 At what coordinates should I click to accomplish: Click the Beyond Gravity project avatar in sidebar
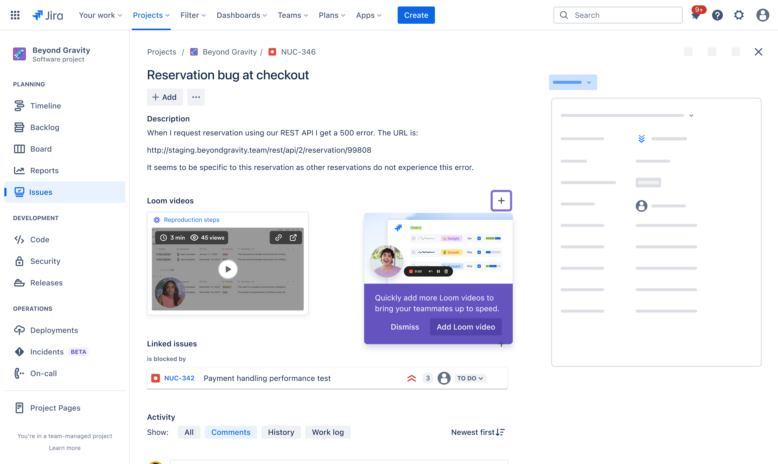19,54
